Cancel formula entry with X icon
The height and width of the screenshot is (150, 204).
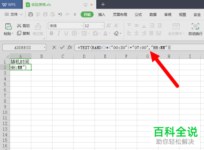54,47
